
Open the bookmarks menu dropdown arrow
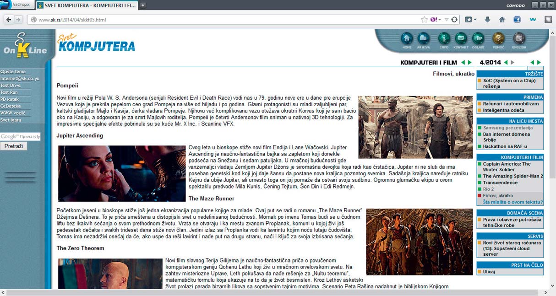tap(475, 20)
